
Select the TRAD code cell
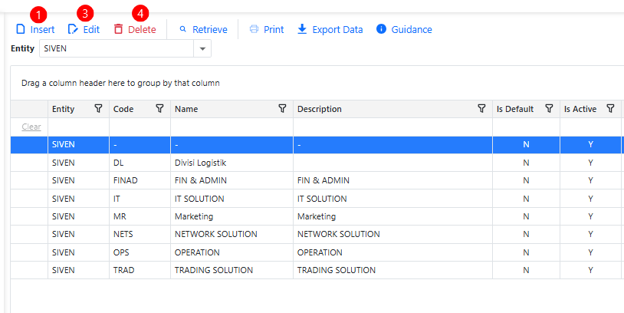pyautogui.click(x=140, y=270)
